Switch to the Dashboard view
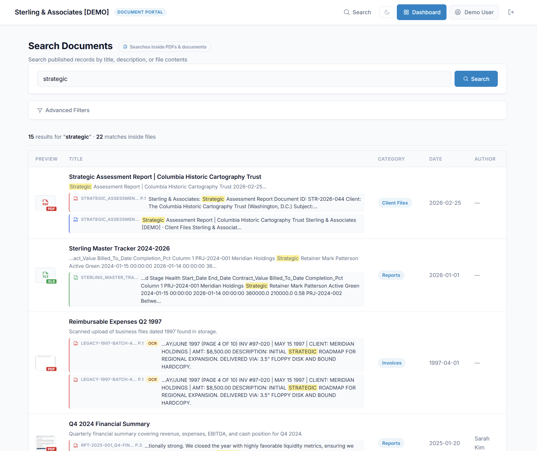This screenshot has height=451, width=537. click(422, 12)
